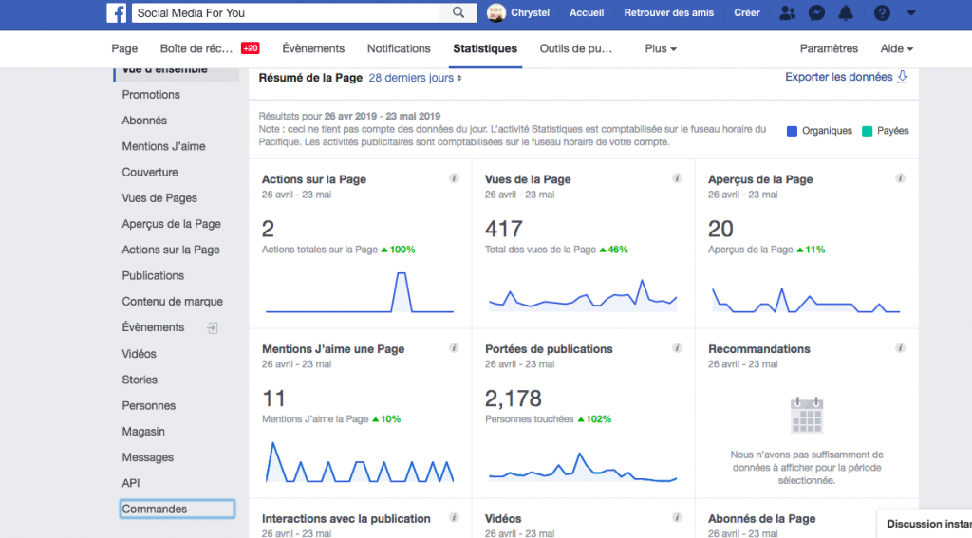Click the Chrystel profile name
Screen dimensions: 972x538
click(x=530, y=12)
